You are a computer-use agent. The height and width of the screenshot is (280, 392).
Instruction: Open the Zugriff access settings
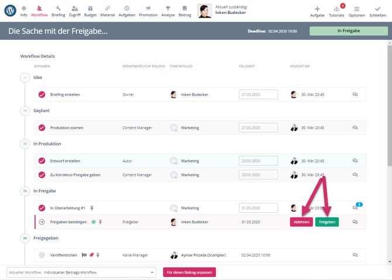(75, 11)
